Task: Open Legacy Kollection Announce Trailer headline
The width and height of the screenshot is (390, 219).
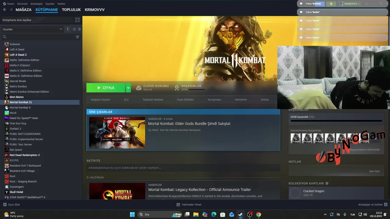Action: [200, 189]
